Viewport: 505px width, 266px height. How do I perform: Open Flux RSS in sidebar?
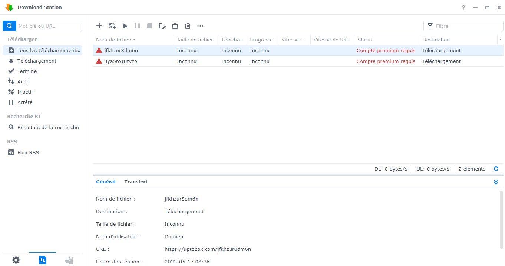[x=28, y=152]
